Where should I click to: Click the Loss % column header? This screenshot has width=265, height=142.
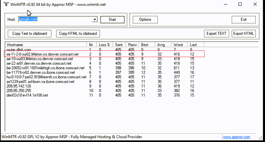tap(105, 45)
